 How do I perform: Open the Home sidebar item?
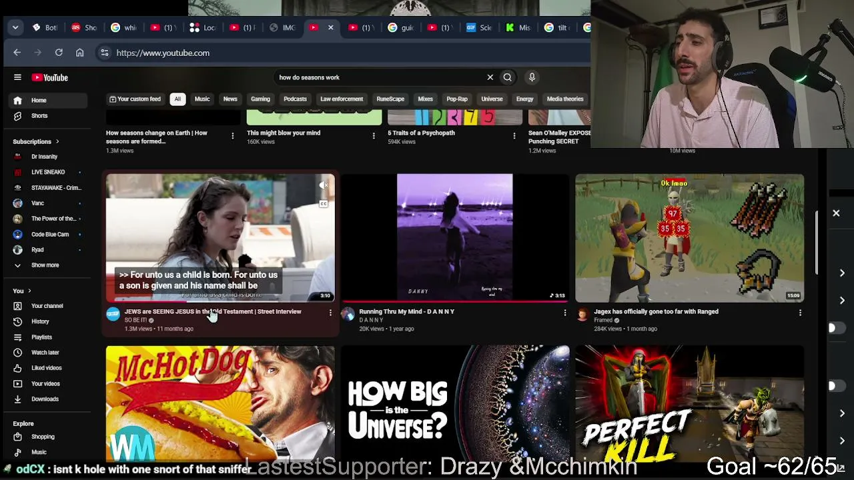48,101
